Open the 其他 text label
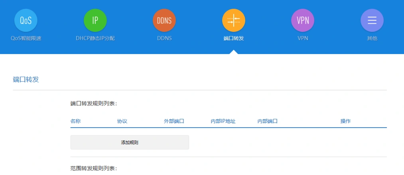Screen dimensions: 404x175 [372, 39]
